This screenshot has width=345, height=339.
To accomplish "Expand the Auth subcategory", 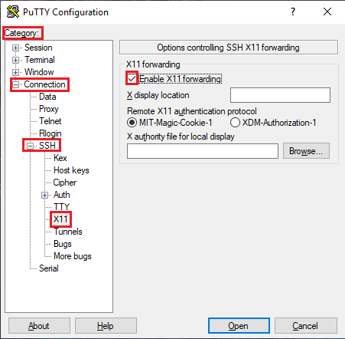I will (44, 195).
